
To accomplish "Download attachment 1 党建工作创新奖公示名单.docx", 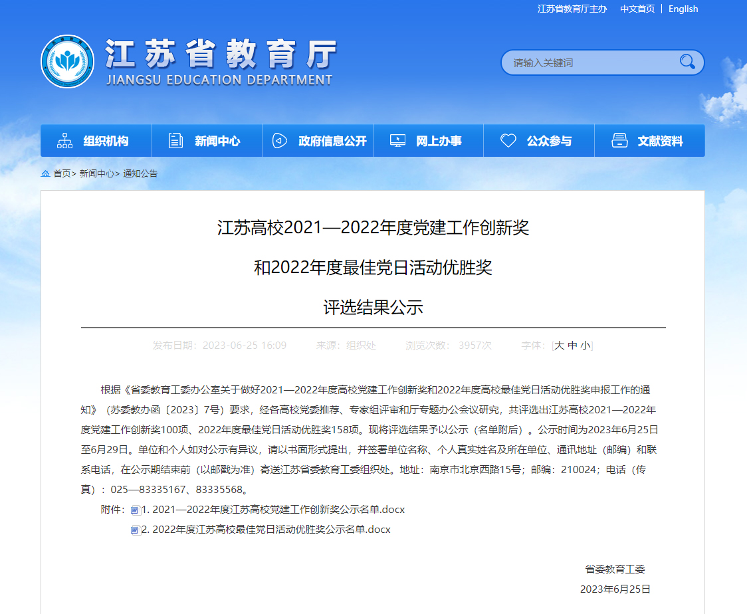I will [x=272, y=510].
